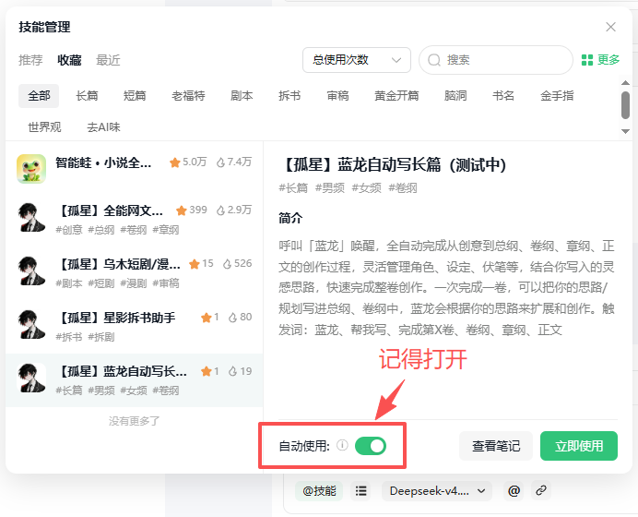Click the #男频 tag in detail panel
The width and height of the screenshot is (638, 517).
click(x=329, y=187)
